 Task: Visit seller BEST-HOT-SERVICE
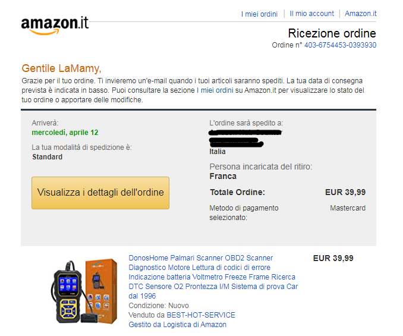click(201, 315)
